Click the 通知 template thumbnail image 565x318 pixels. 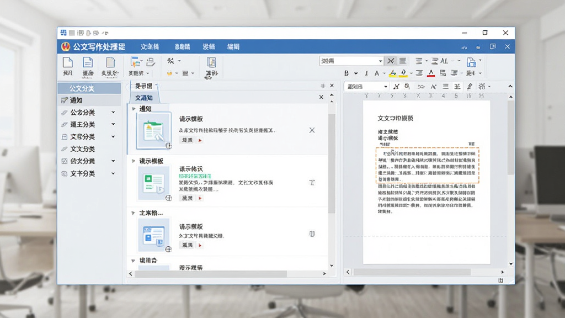tap(153, 131)
